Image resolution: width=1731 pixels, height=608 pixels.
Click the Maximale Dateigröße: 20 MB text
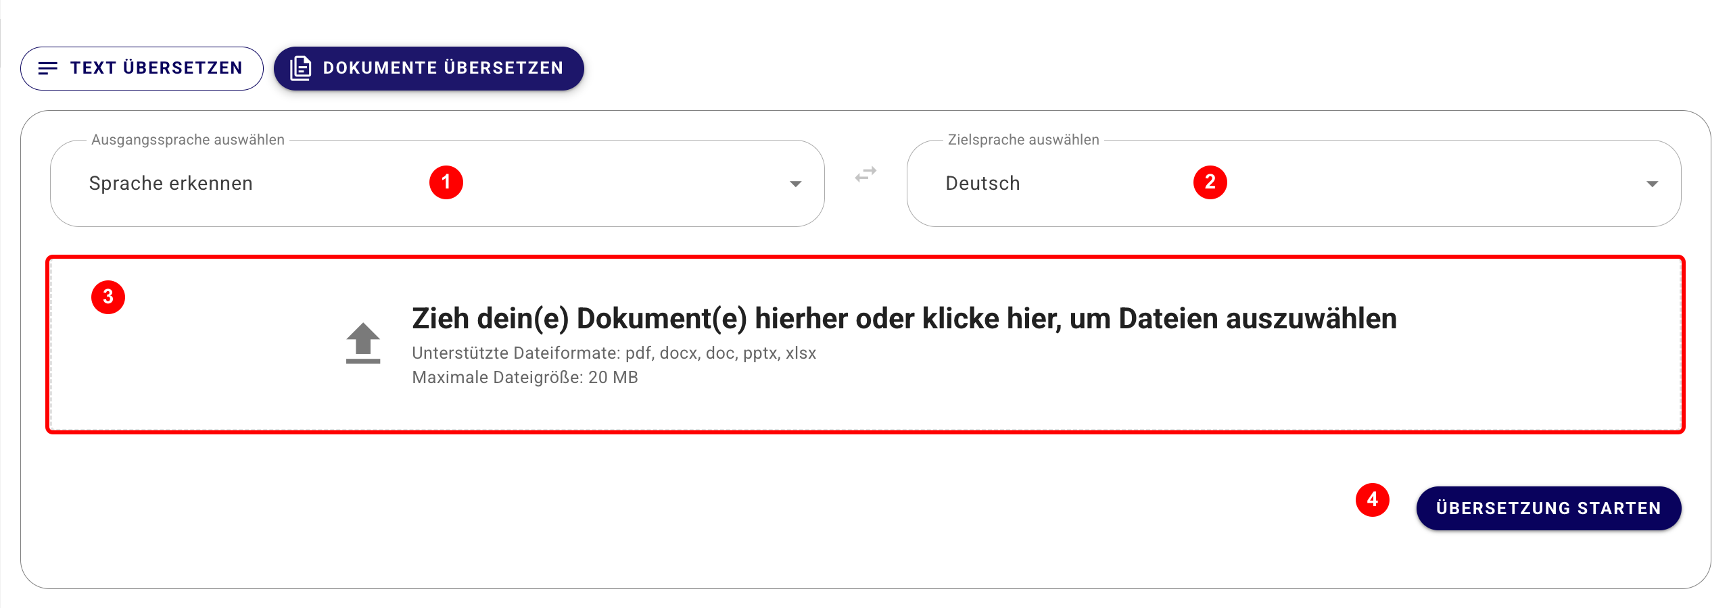point(525,378)
